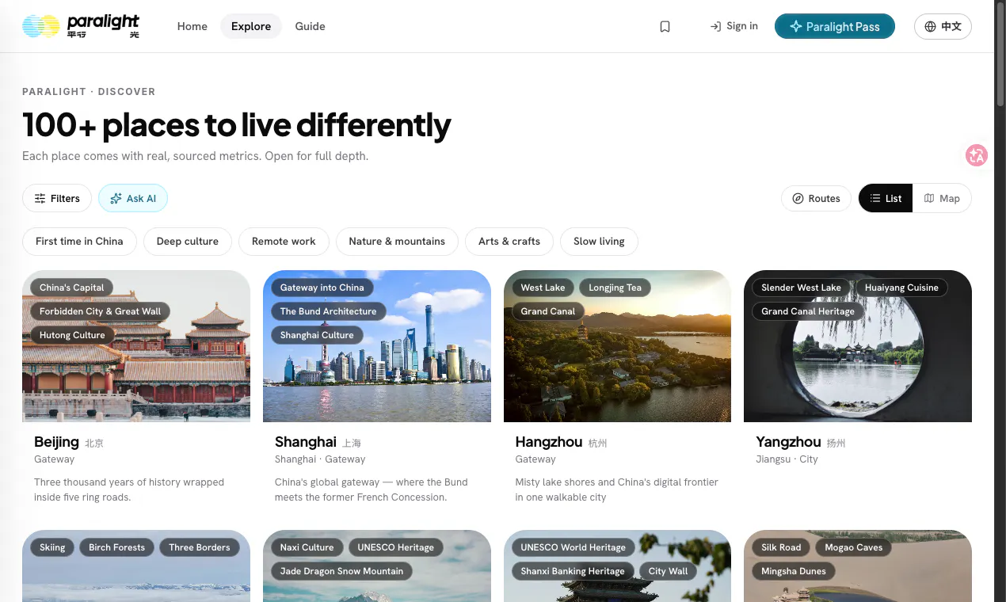Open the Guide menu item
The width and height of the screenshot is (1006, 602).
click(311, 26)
